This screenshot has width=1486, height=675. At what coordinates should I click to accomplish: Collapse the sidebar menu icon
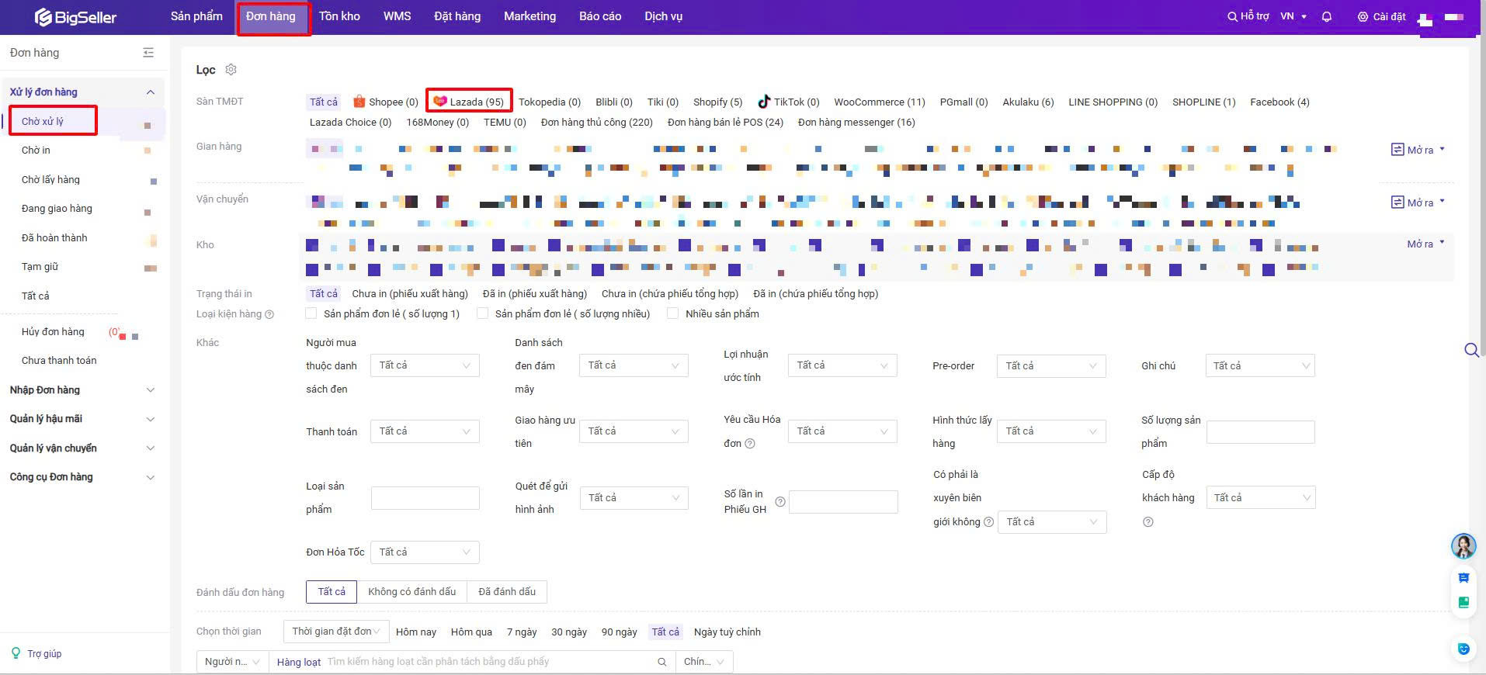(x=148, y=53)
